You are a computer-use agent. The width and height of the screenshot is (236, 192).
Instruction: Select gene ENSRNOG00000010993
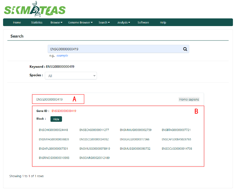point(54,158)
